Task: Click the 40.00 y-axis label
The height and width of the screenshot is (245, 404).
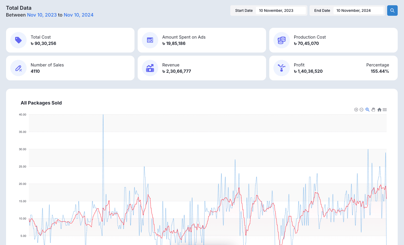Action: [x=23, y=114]
